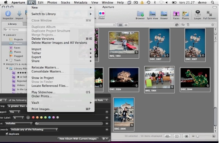Image resolution: width=219 pixels, height=143 pixels.
Task: Choose Print Images from File menu
Action: click(42, 109)
